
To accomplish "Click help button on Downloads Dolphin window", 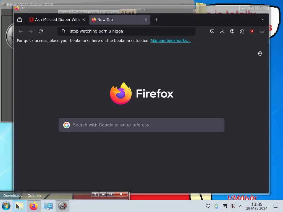I will [x=95, y=194].
